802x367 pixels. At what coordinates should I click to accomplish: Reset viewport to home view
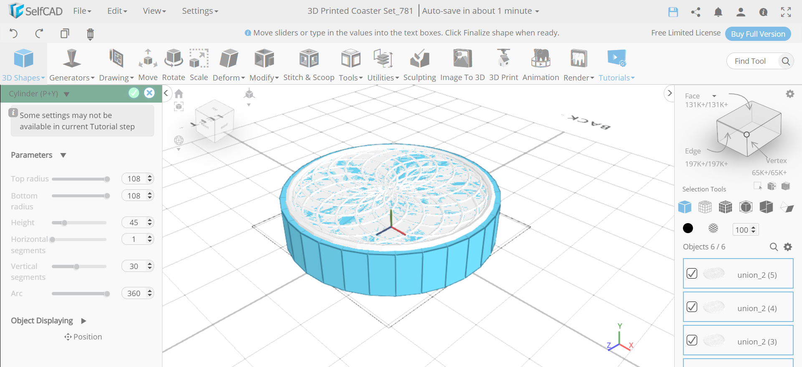179,93
